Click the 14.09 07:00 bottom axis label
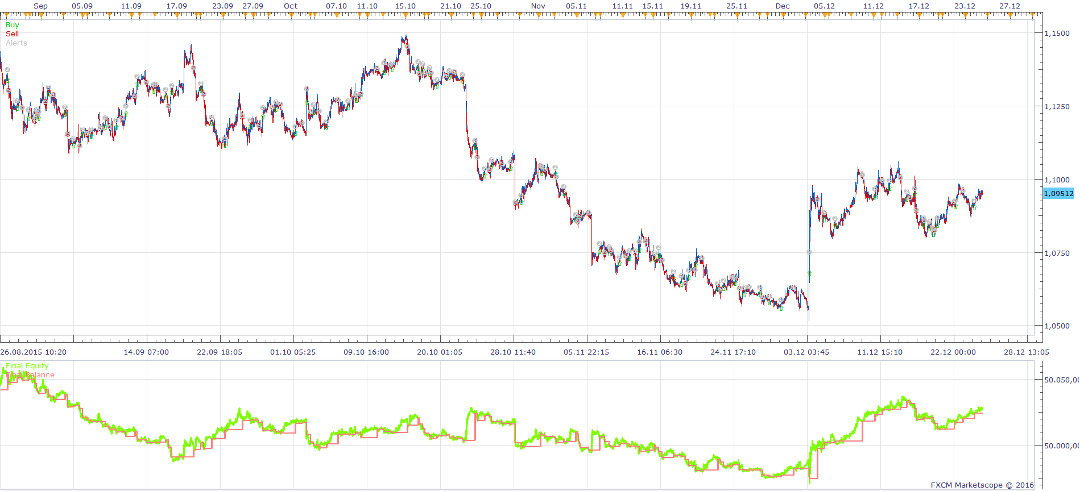Viewport: 1080px width, 491px height. pyautogui.click(x=146, y=352)
